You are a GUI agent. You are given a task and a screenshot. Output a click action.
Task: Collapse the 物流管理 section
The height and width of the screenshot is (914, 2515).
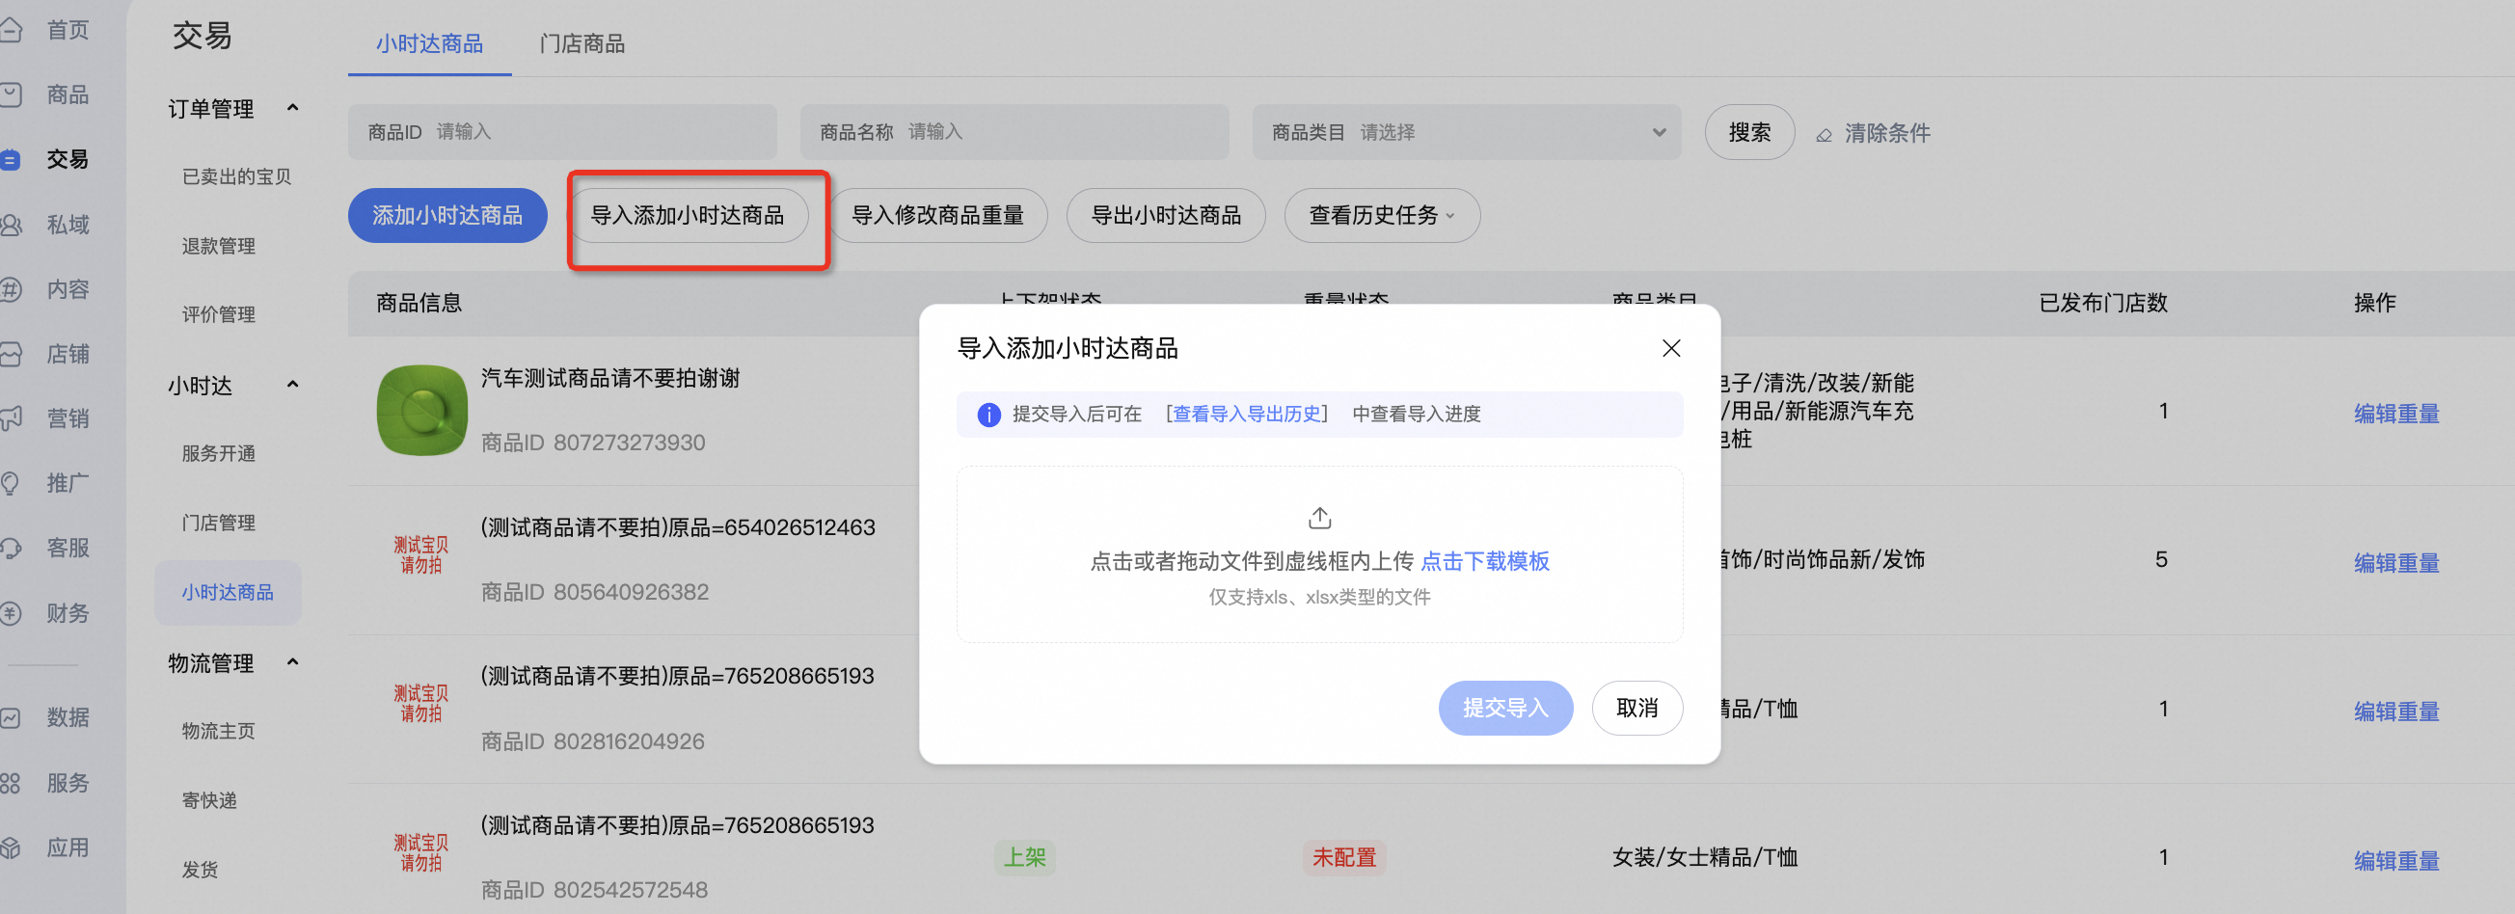click(x=293, y=662)
